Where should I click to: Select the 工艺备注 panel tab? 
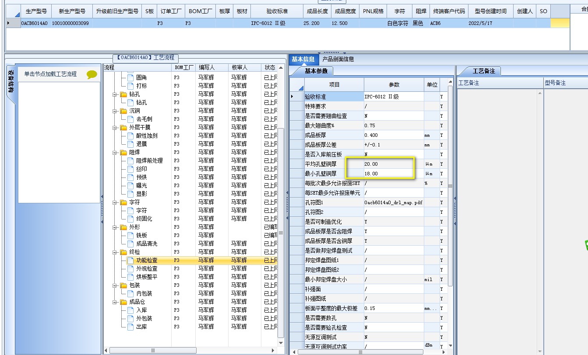tap(483, 71)
